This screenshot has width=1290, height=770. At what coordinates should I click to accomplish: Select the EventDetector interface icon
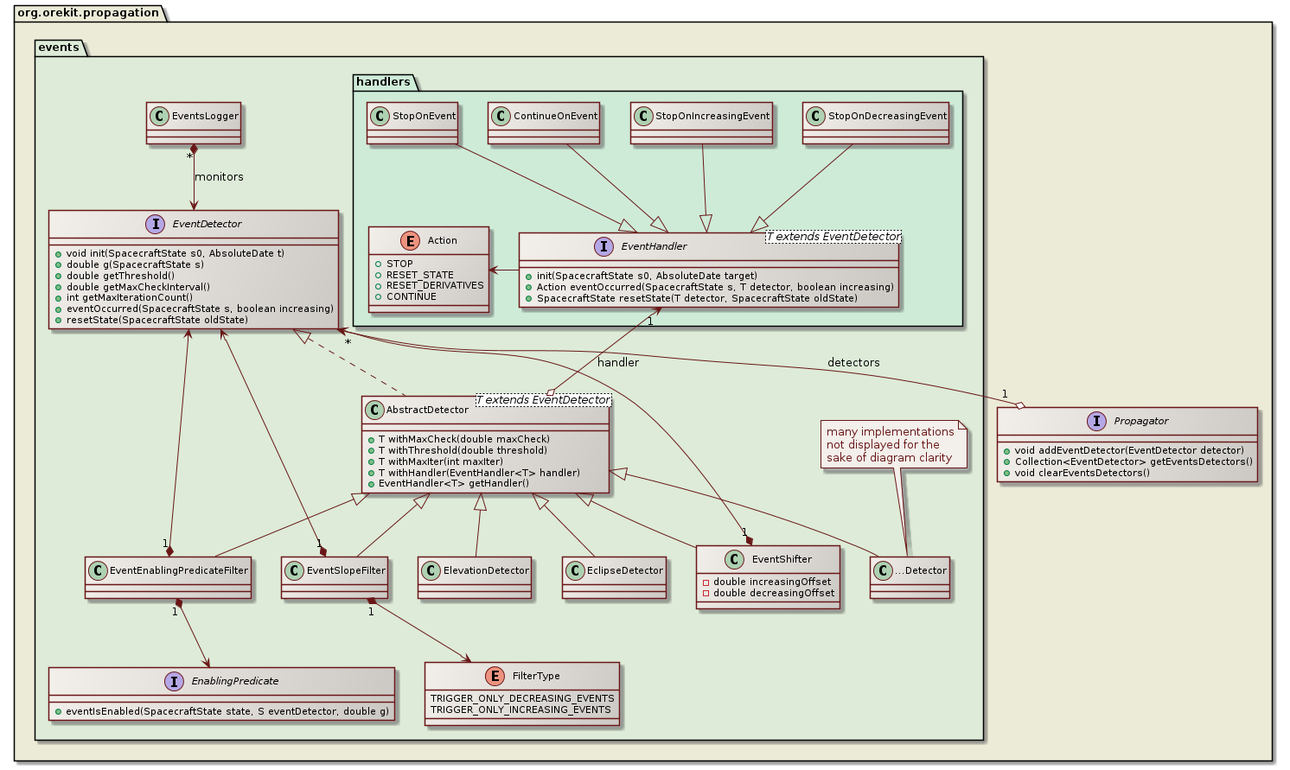[156, 223]
